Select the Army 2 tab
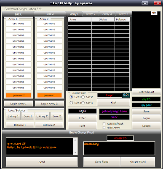163x169 pixels. point(91,14)
